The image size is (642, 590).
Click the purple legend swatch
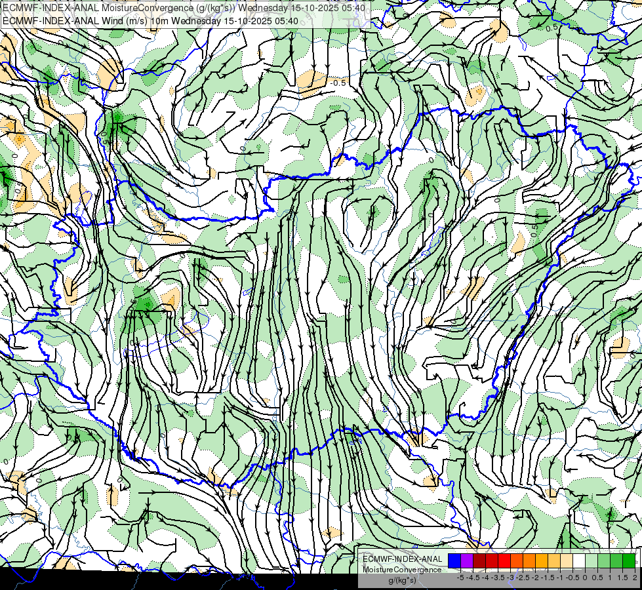coord(467,560)
